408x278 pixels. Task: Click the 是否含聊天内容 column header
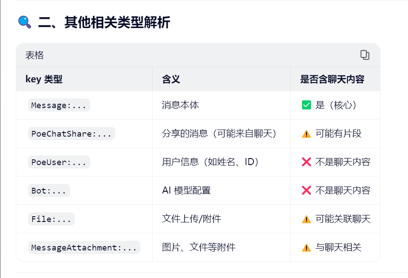click(x=332, y=79)
